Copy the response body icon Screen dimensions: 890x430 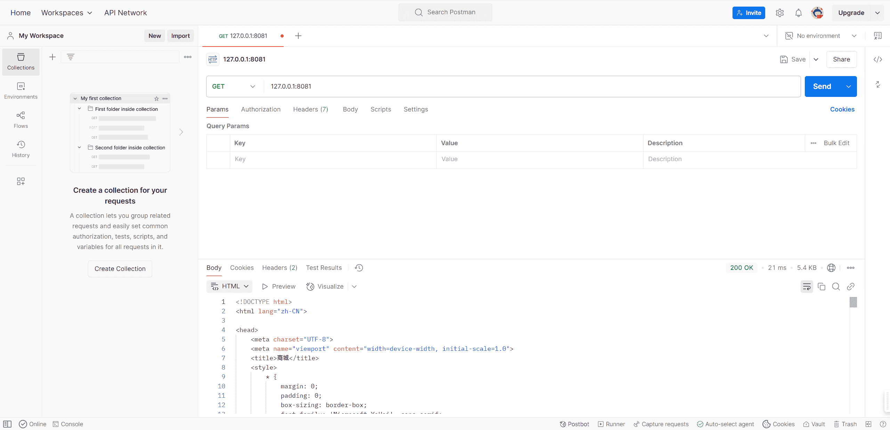pos(822,287)
